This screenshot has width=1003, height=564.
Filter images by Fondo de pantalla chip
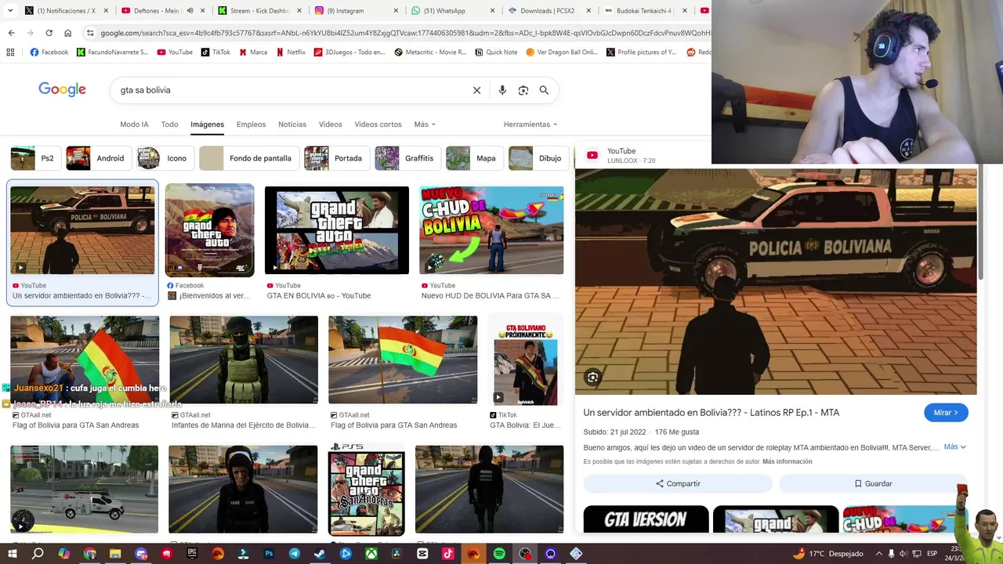pyautogui.click(x=249, y=158)
